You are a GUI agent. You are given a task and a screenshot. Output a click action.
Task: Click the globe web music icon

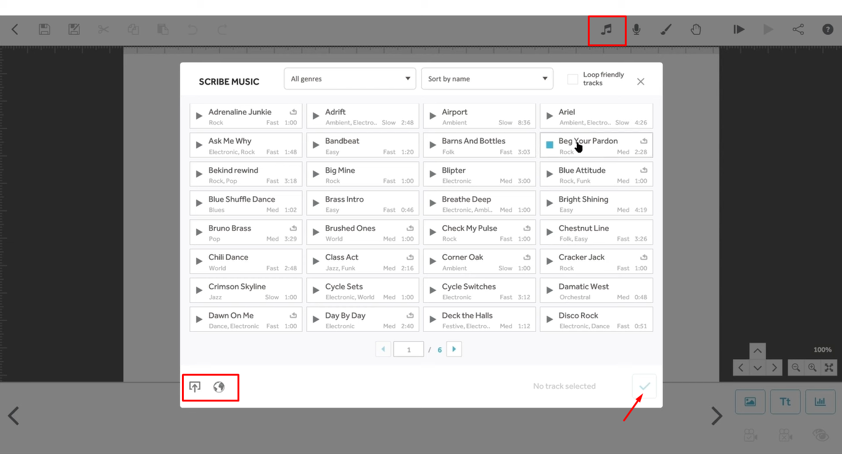click(219, 387)
